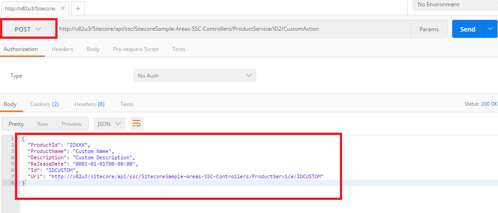Switch to Raw response view
The width and height of the screenshot is (498, 213).
click(43, 124)
